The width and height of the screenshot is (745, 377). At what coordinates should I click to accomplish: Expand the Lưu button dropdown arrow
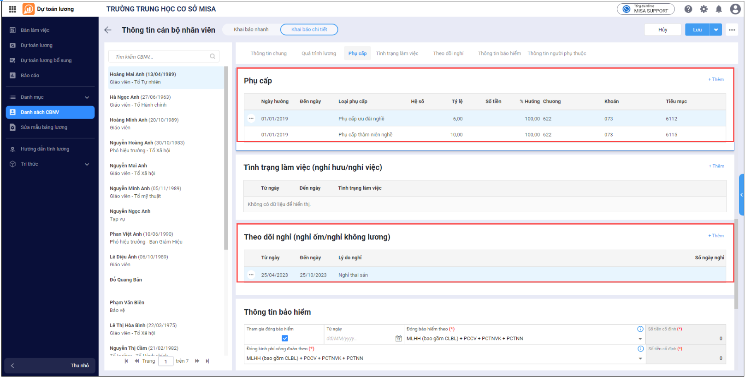(x=716, y=30)
